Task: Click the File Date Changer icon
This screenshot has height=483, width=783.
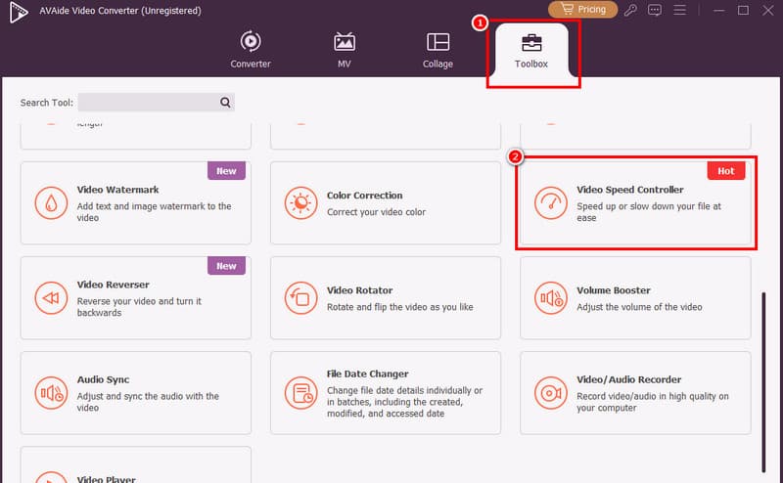Action: pos(299,392)
